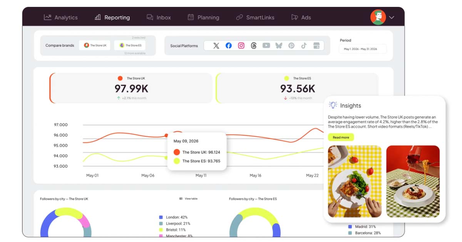Click the tooltip's Store UK orange swatch
The height and width of the screenshot is (242, 462).
point(177,152)
